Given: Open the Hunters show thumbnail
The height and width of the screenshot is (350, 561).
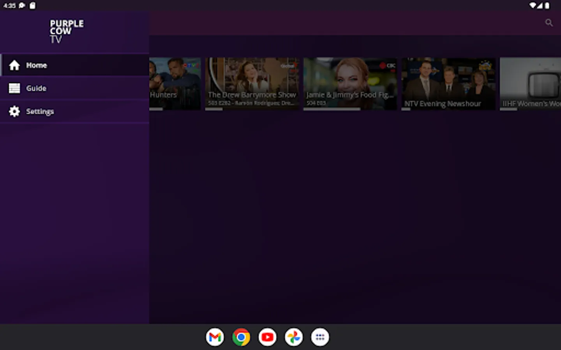Looking at the screenshot, I should [175, 83].
